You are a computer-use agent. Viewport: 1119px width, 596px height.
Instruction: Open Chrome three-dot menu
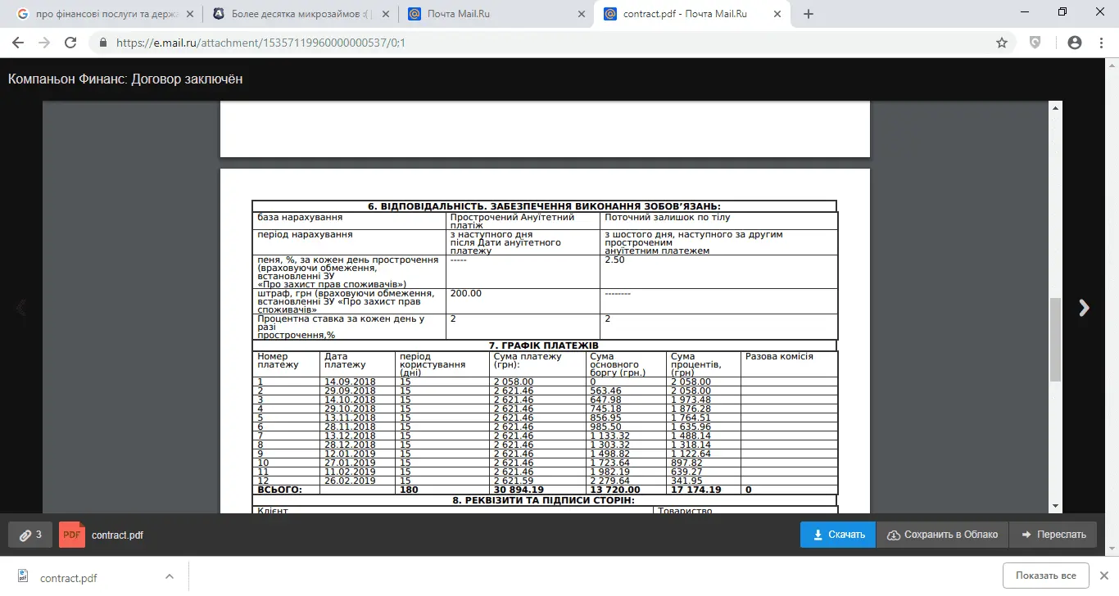[1103, 43]
